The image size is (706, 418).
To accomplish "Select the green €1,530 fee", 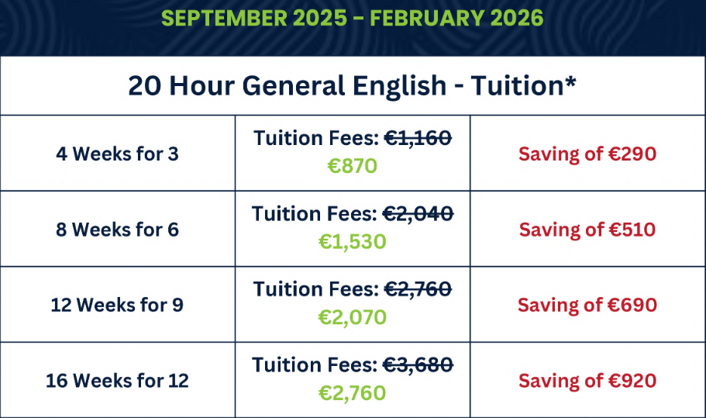I will (x=352, y=242).
